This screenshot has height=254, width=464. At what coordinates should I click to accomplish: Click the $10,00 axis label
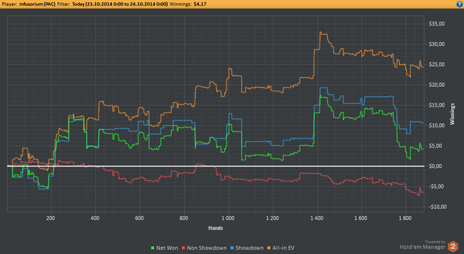[x=437, y=125]
